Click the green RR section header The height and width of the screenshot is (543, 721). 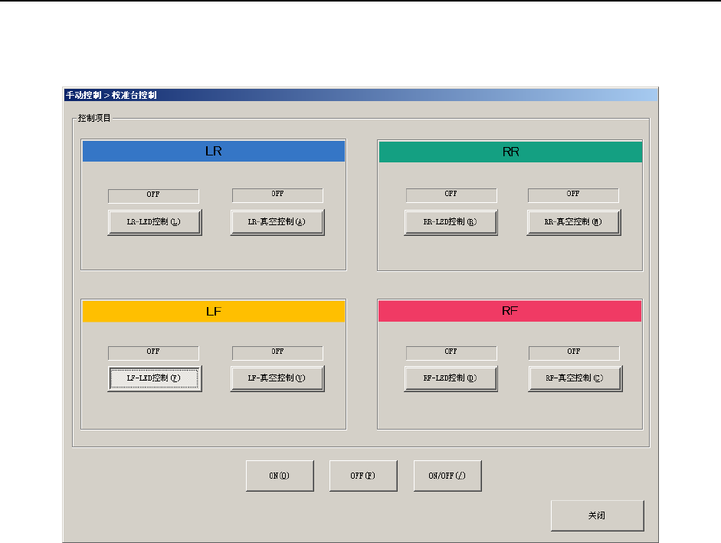point(510,152)
